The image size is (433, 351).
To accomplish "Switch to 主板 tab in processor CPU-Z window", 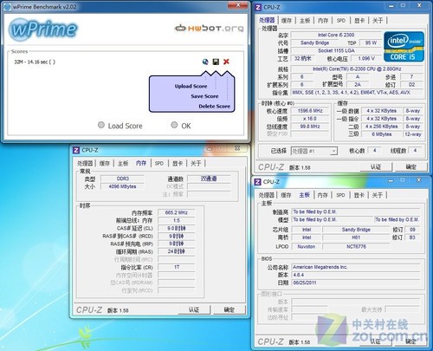I will [x=305, y=21].
